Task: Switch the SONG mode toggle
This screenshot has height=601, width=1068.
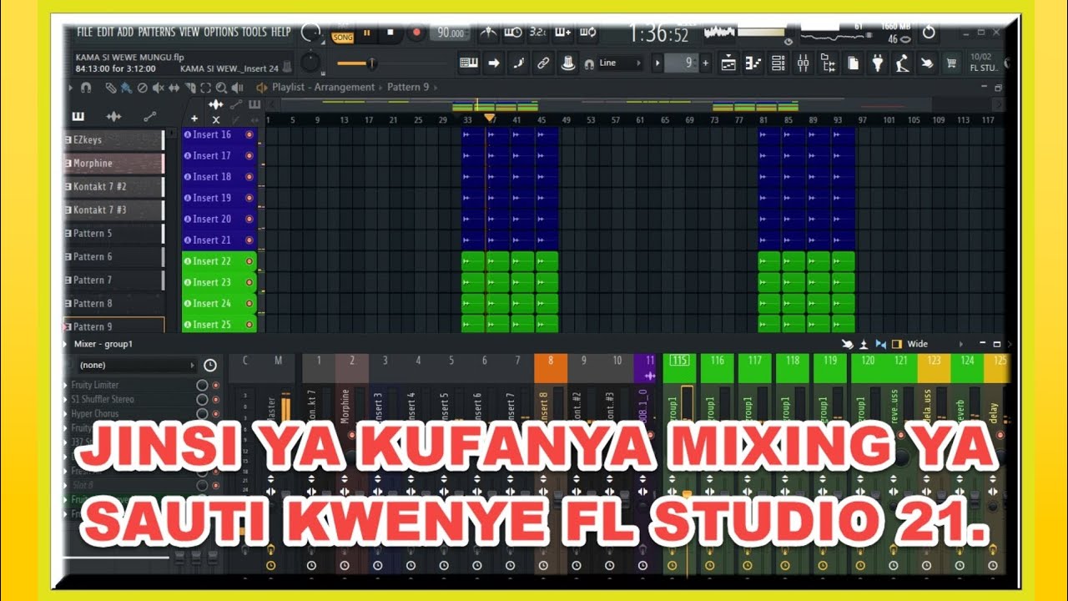Action: click(x=343, y=38)
